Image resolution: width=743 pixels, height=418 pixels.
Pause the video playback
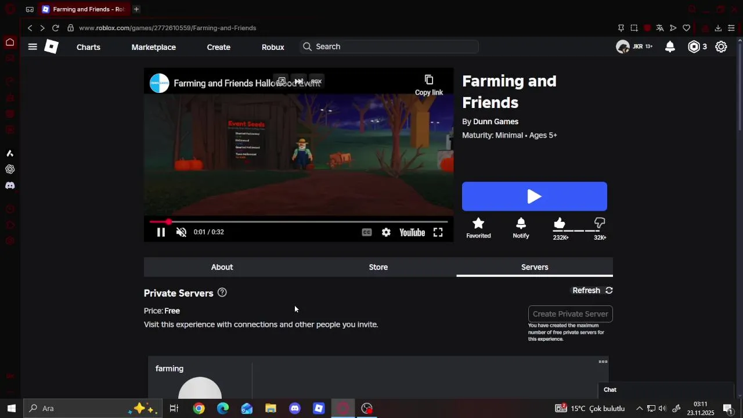[161, 232]
